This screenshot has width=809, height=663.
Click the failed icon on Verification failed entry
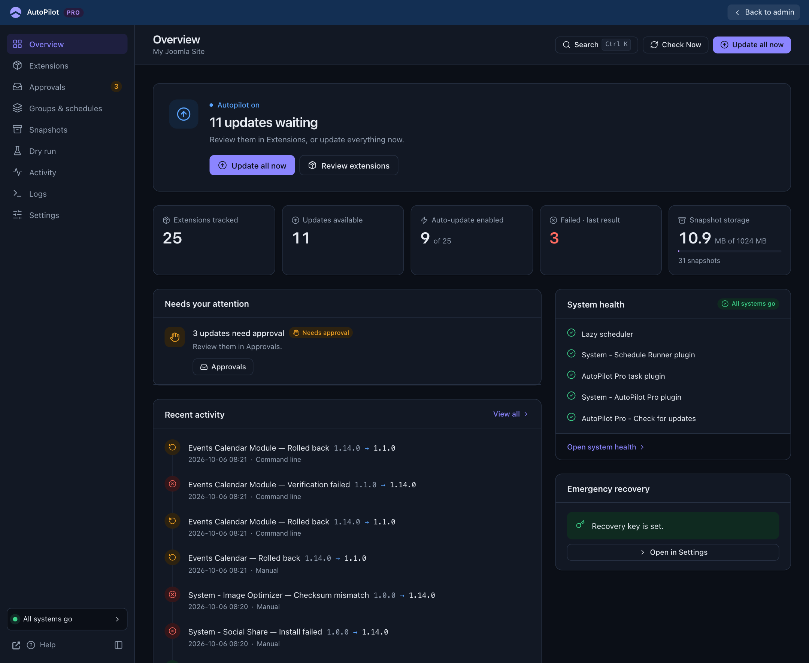(x=173, y=484)
